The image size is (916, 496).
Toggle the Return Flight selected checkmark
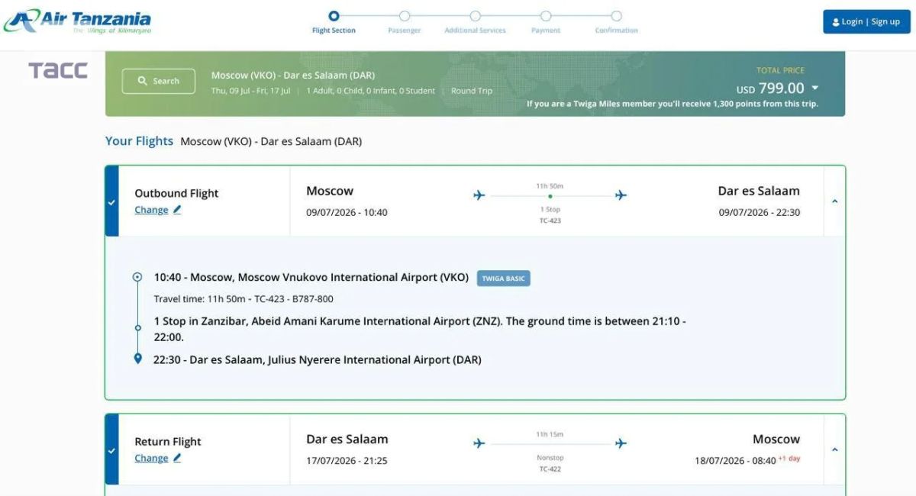click(112, 450)
